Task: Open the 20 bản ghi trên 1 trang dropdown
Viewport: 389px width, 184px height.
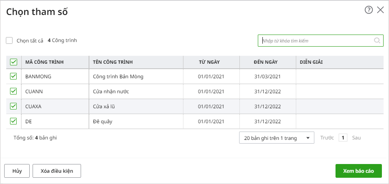Action: pos(277,138)
